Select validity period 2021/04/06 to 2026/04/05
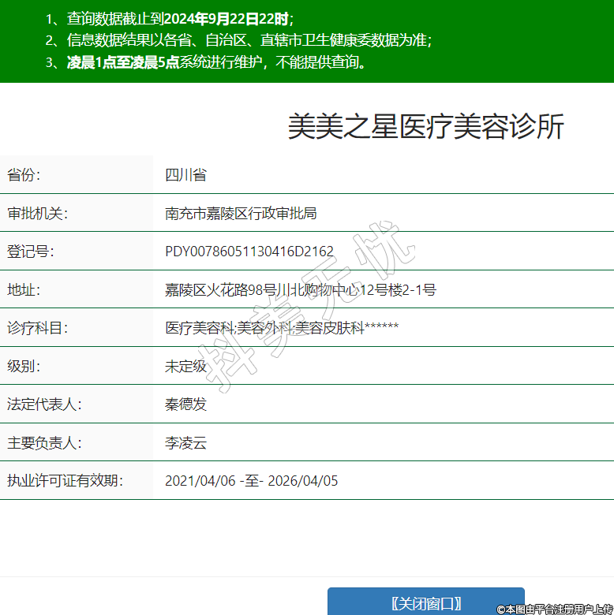This screenshot has width=614, height=615. click(x=251, y=481)
